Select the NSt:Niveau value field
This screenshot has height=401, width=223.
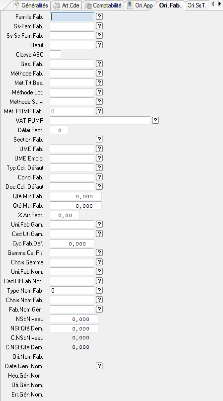(74, 319)
